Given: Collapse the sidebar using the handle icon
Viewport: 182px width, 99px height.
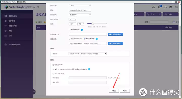Looking at the screenshot, I should (34, 92).
